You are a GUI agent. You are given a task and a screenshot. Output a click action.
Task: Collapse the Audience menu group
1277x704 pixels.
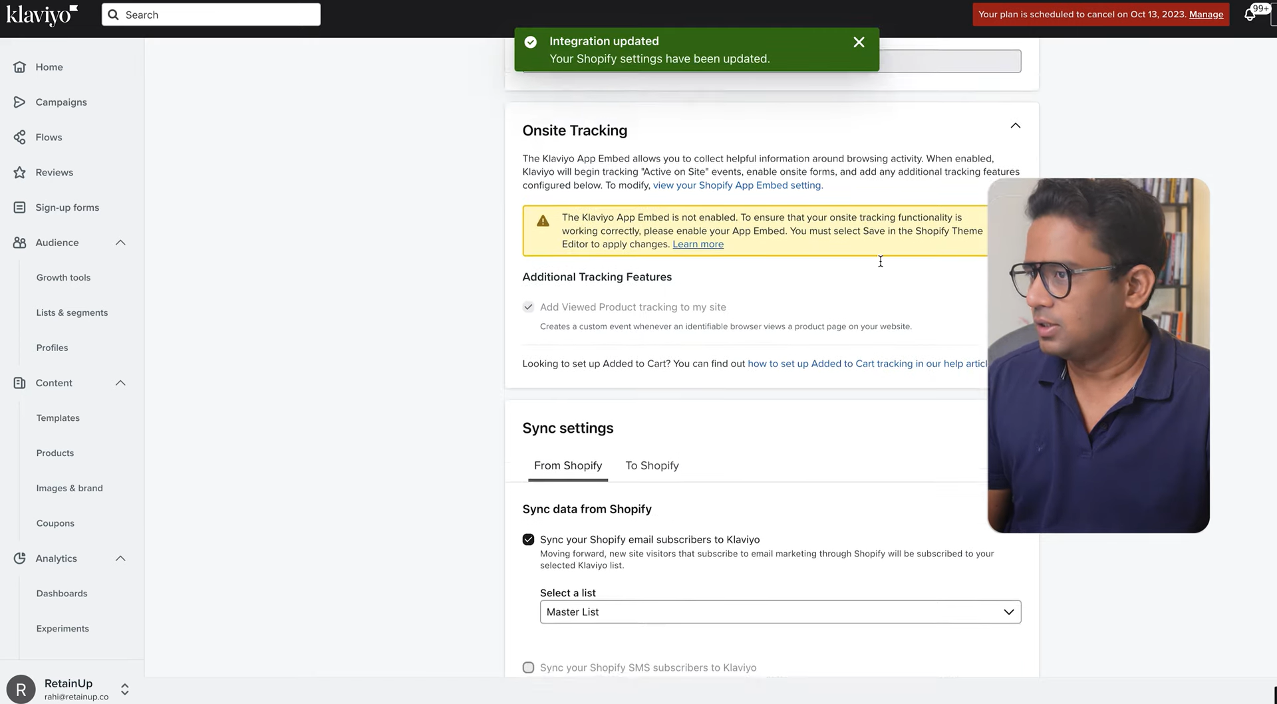[x=120, y=243]
